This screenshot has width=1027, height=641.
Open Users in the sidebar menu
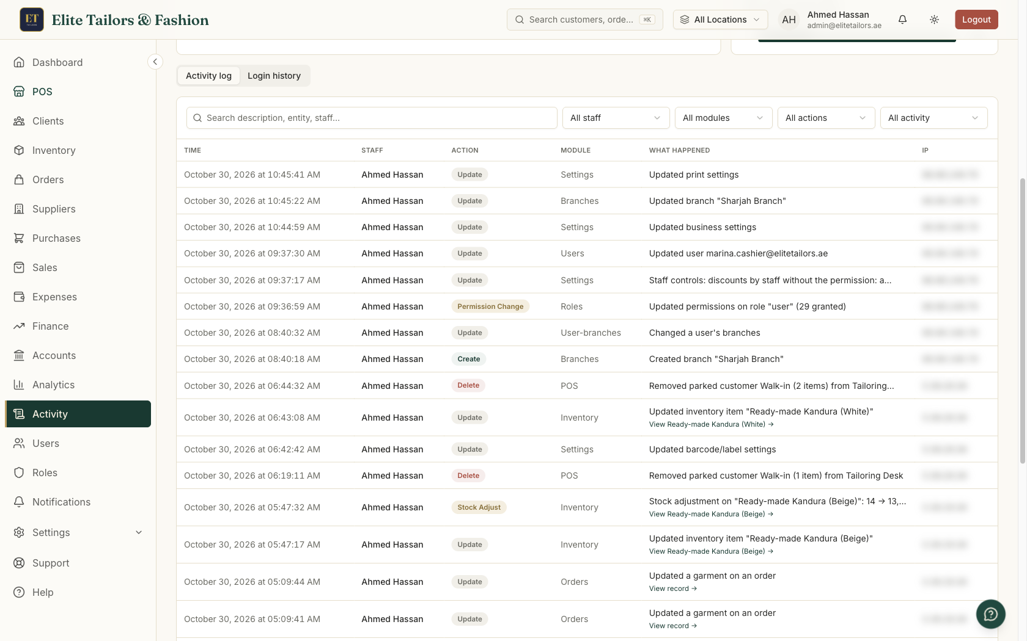tap(78, 443)
